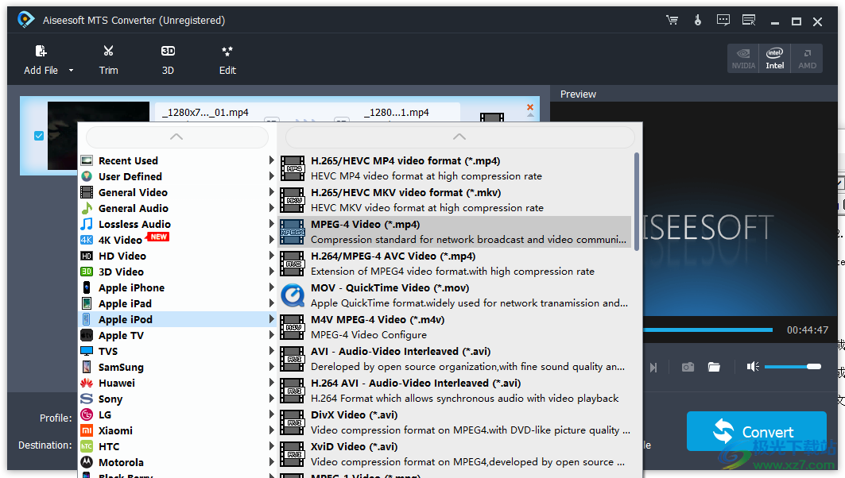
Task: Adjust the preview volume slider
Action: click(793, 367)
